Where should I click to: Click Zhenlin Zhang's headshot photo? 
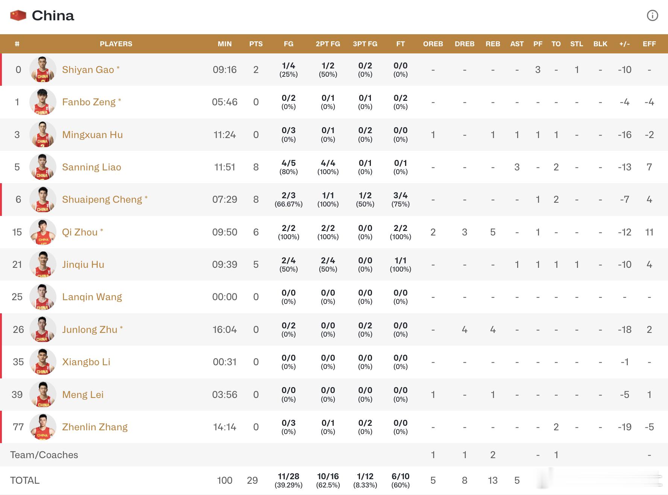pos(43,427)
